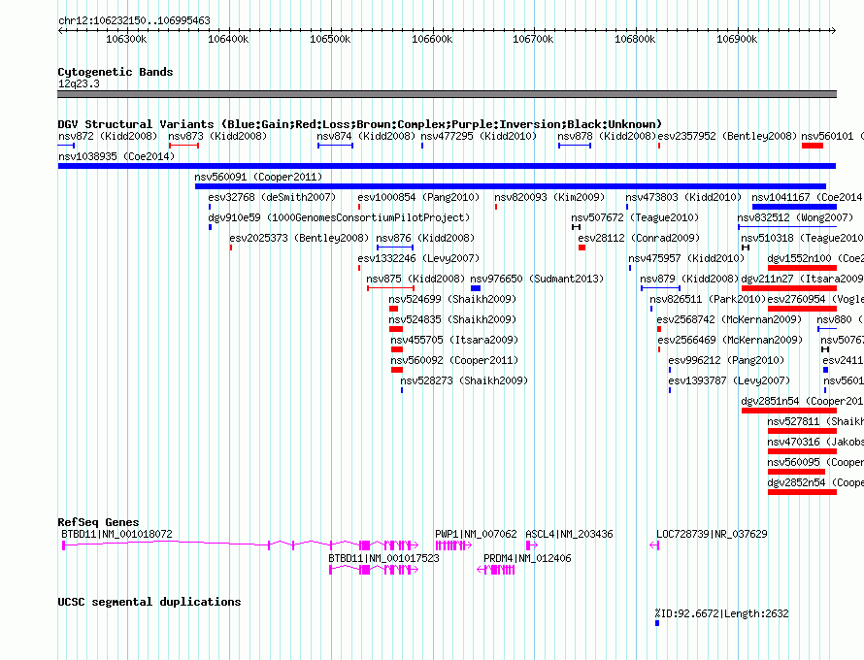Screen dimensions: 864x660
Task: Select the esv2566469 (McKernan2009) label
Action: [730, 340]
